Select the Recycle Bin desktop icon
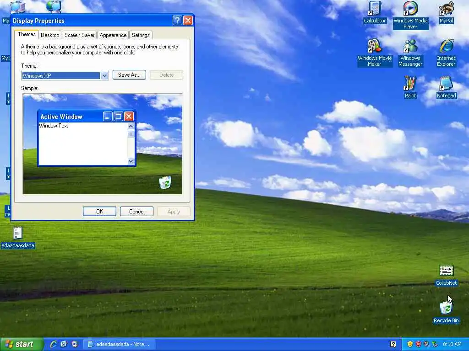 (x=446, y=312)
